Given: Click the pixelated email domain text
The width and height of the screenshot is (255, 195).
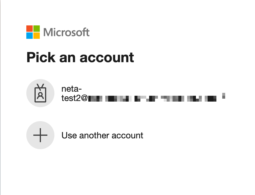Looking at the screenshot, I should 152,99.
